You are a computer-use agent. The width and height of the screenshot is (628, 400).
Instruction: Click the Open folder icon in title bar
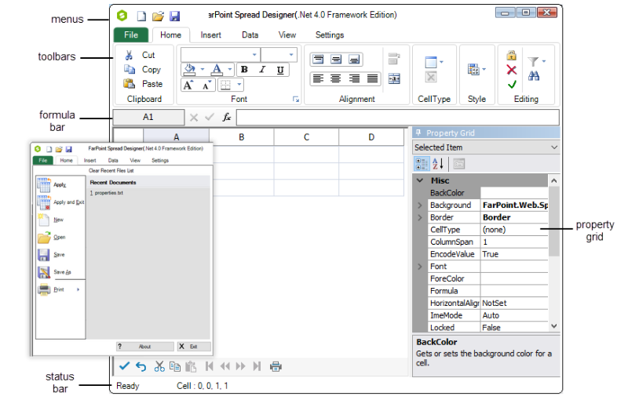(x=159, y=15)
